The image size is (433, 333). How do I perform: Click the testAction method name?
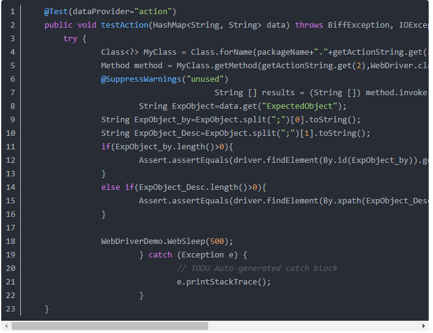click(x=125, y=25)
